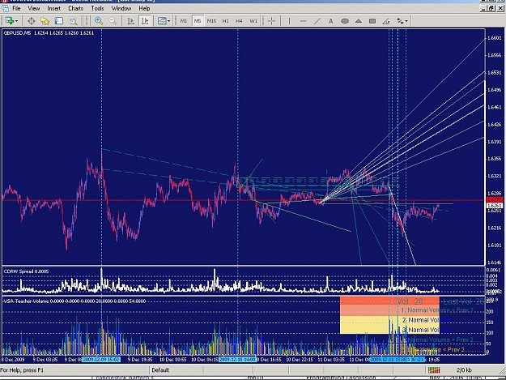Image resolution: width=506 pixels, height=380 pixels.
Task: Click the '10 Dec 22:15' time axis label
Action: pyautogui.click(x=300, y=359)
